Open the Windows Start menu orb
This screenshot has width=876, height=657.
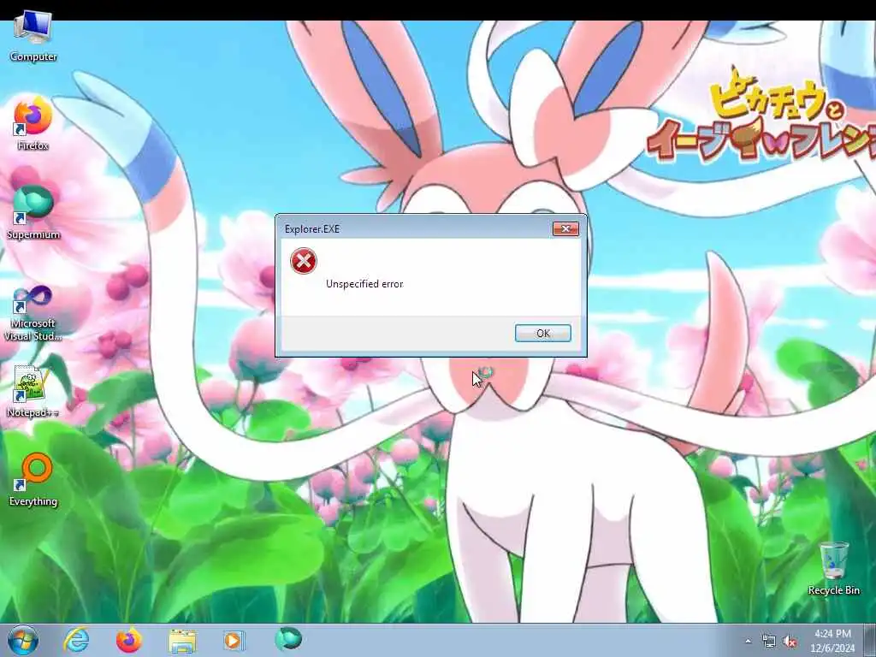click(x=23, y=640)
